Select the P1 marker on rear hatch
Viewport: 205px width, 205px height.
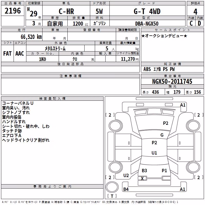coord(164,171)
